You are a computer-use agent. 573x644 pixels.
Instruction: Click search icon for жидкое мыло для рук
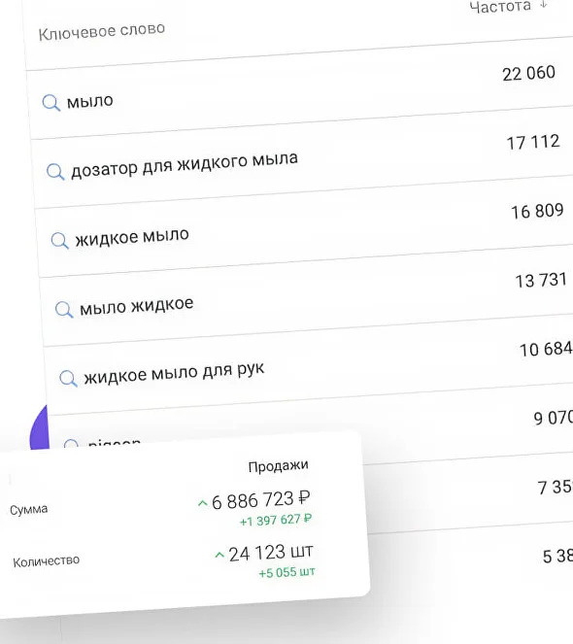tap(68, 378)
